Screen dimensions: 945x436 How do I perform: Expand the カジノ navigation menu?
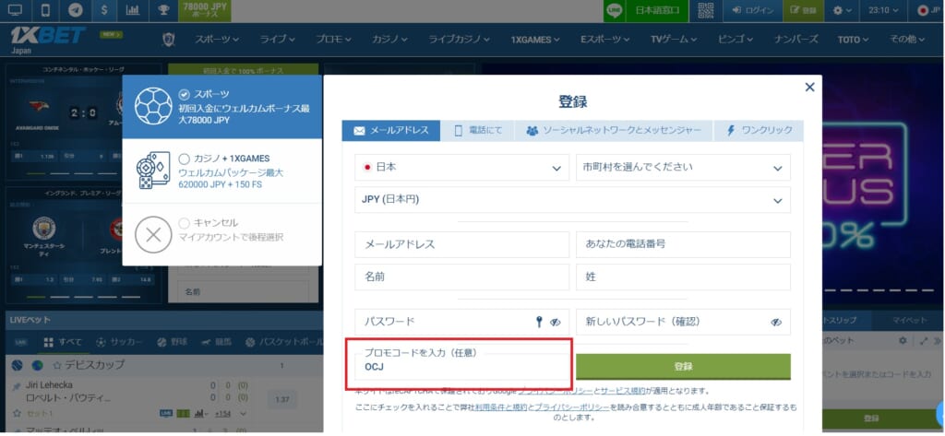click(x=390, y=39)
